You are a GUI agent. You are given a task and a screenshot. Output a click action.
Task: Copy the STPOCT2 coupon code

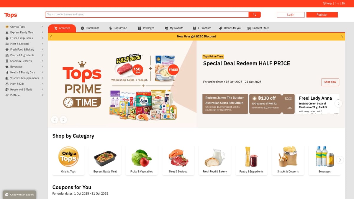(x=288, y=98)
